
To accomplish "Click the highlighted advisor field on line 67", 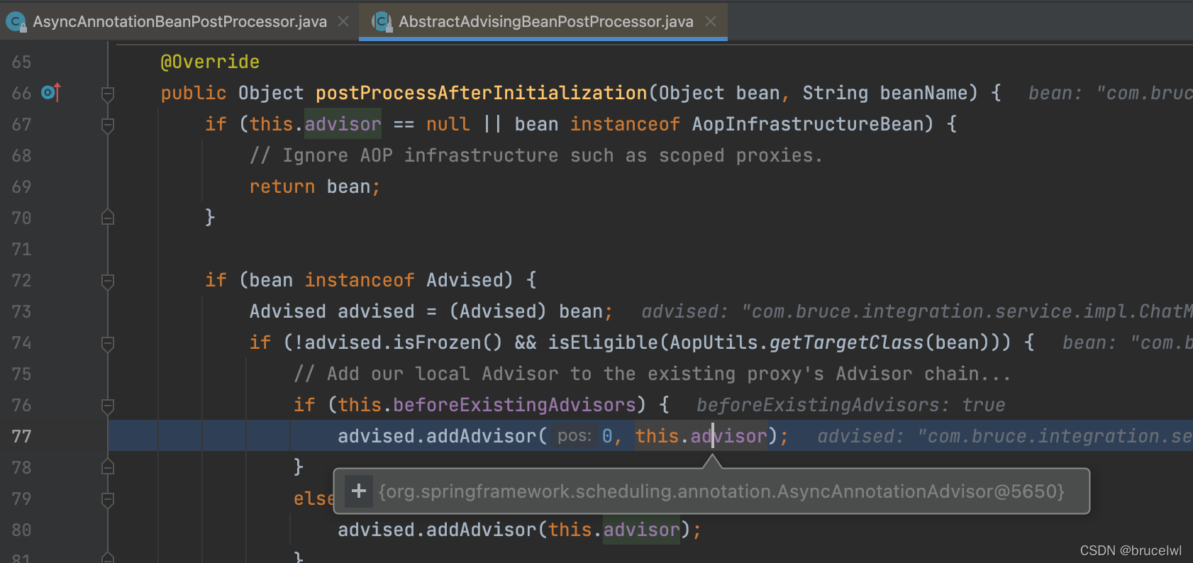I will click(x=343, y=124).
